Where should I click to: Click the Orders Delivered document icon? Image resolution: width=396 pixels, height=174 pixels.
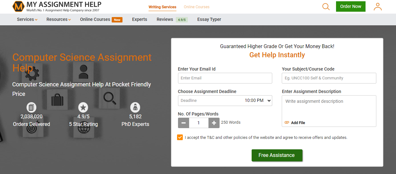(x=31, y=108)
